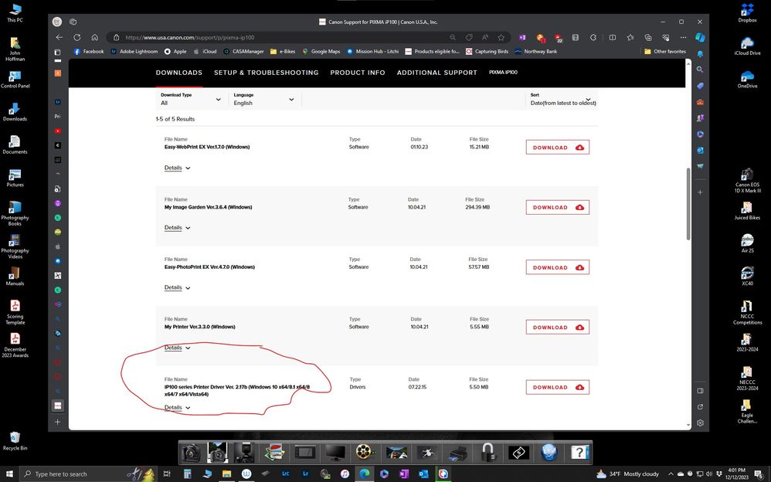The height and width of the screenshot is (482, 771).
Task: Open the Facebook bookmark
Action: coord(88,52)
